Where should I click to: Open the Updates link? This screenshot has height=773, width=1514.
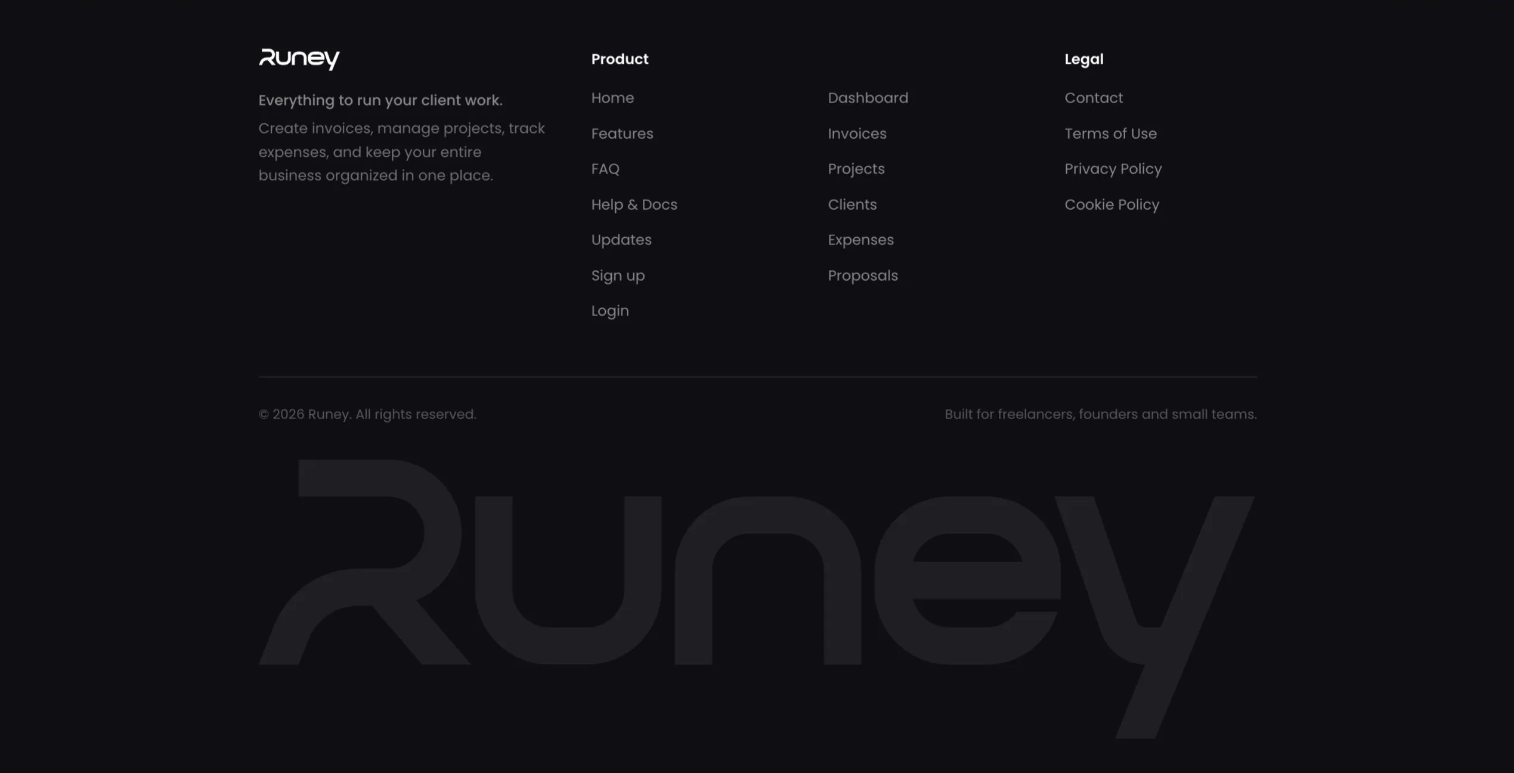tap(621, 240)
